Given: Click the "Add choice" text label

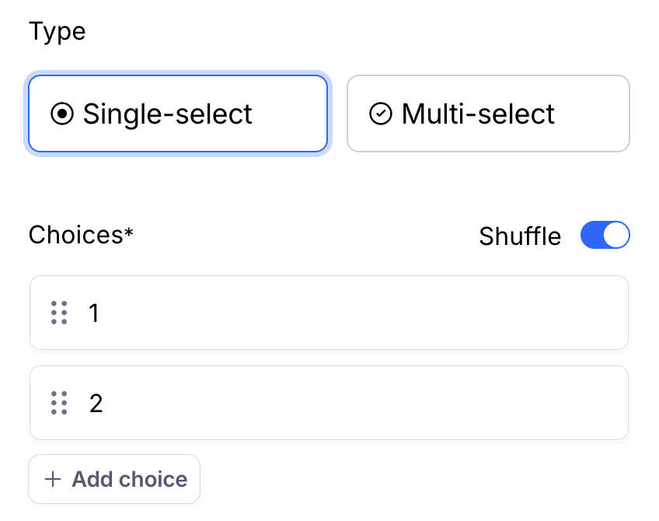Looking at the screenshot, I should (x=130, y=479).
